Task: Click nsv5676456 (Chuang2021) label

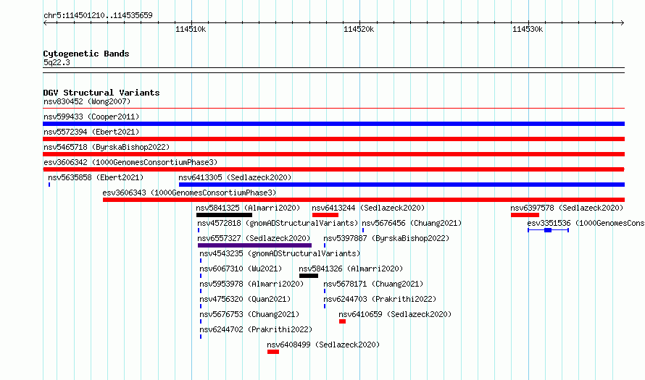Action: pyautogui.click(x=412, y=223)
